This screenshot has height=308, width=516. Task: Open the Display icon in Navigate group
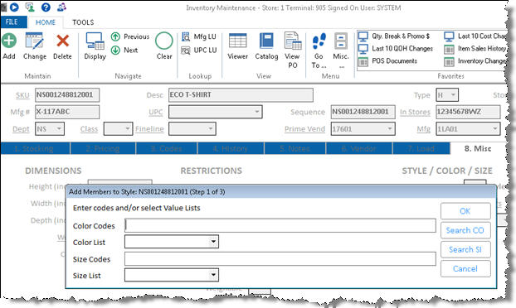(x=95, y=41)
